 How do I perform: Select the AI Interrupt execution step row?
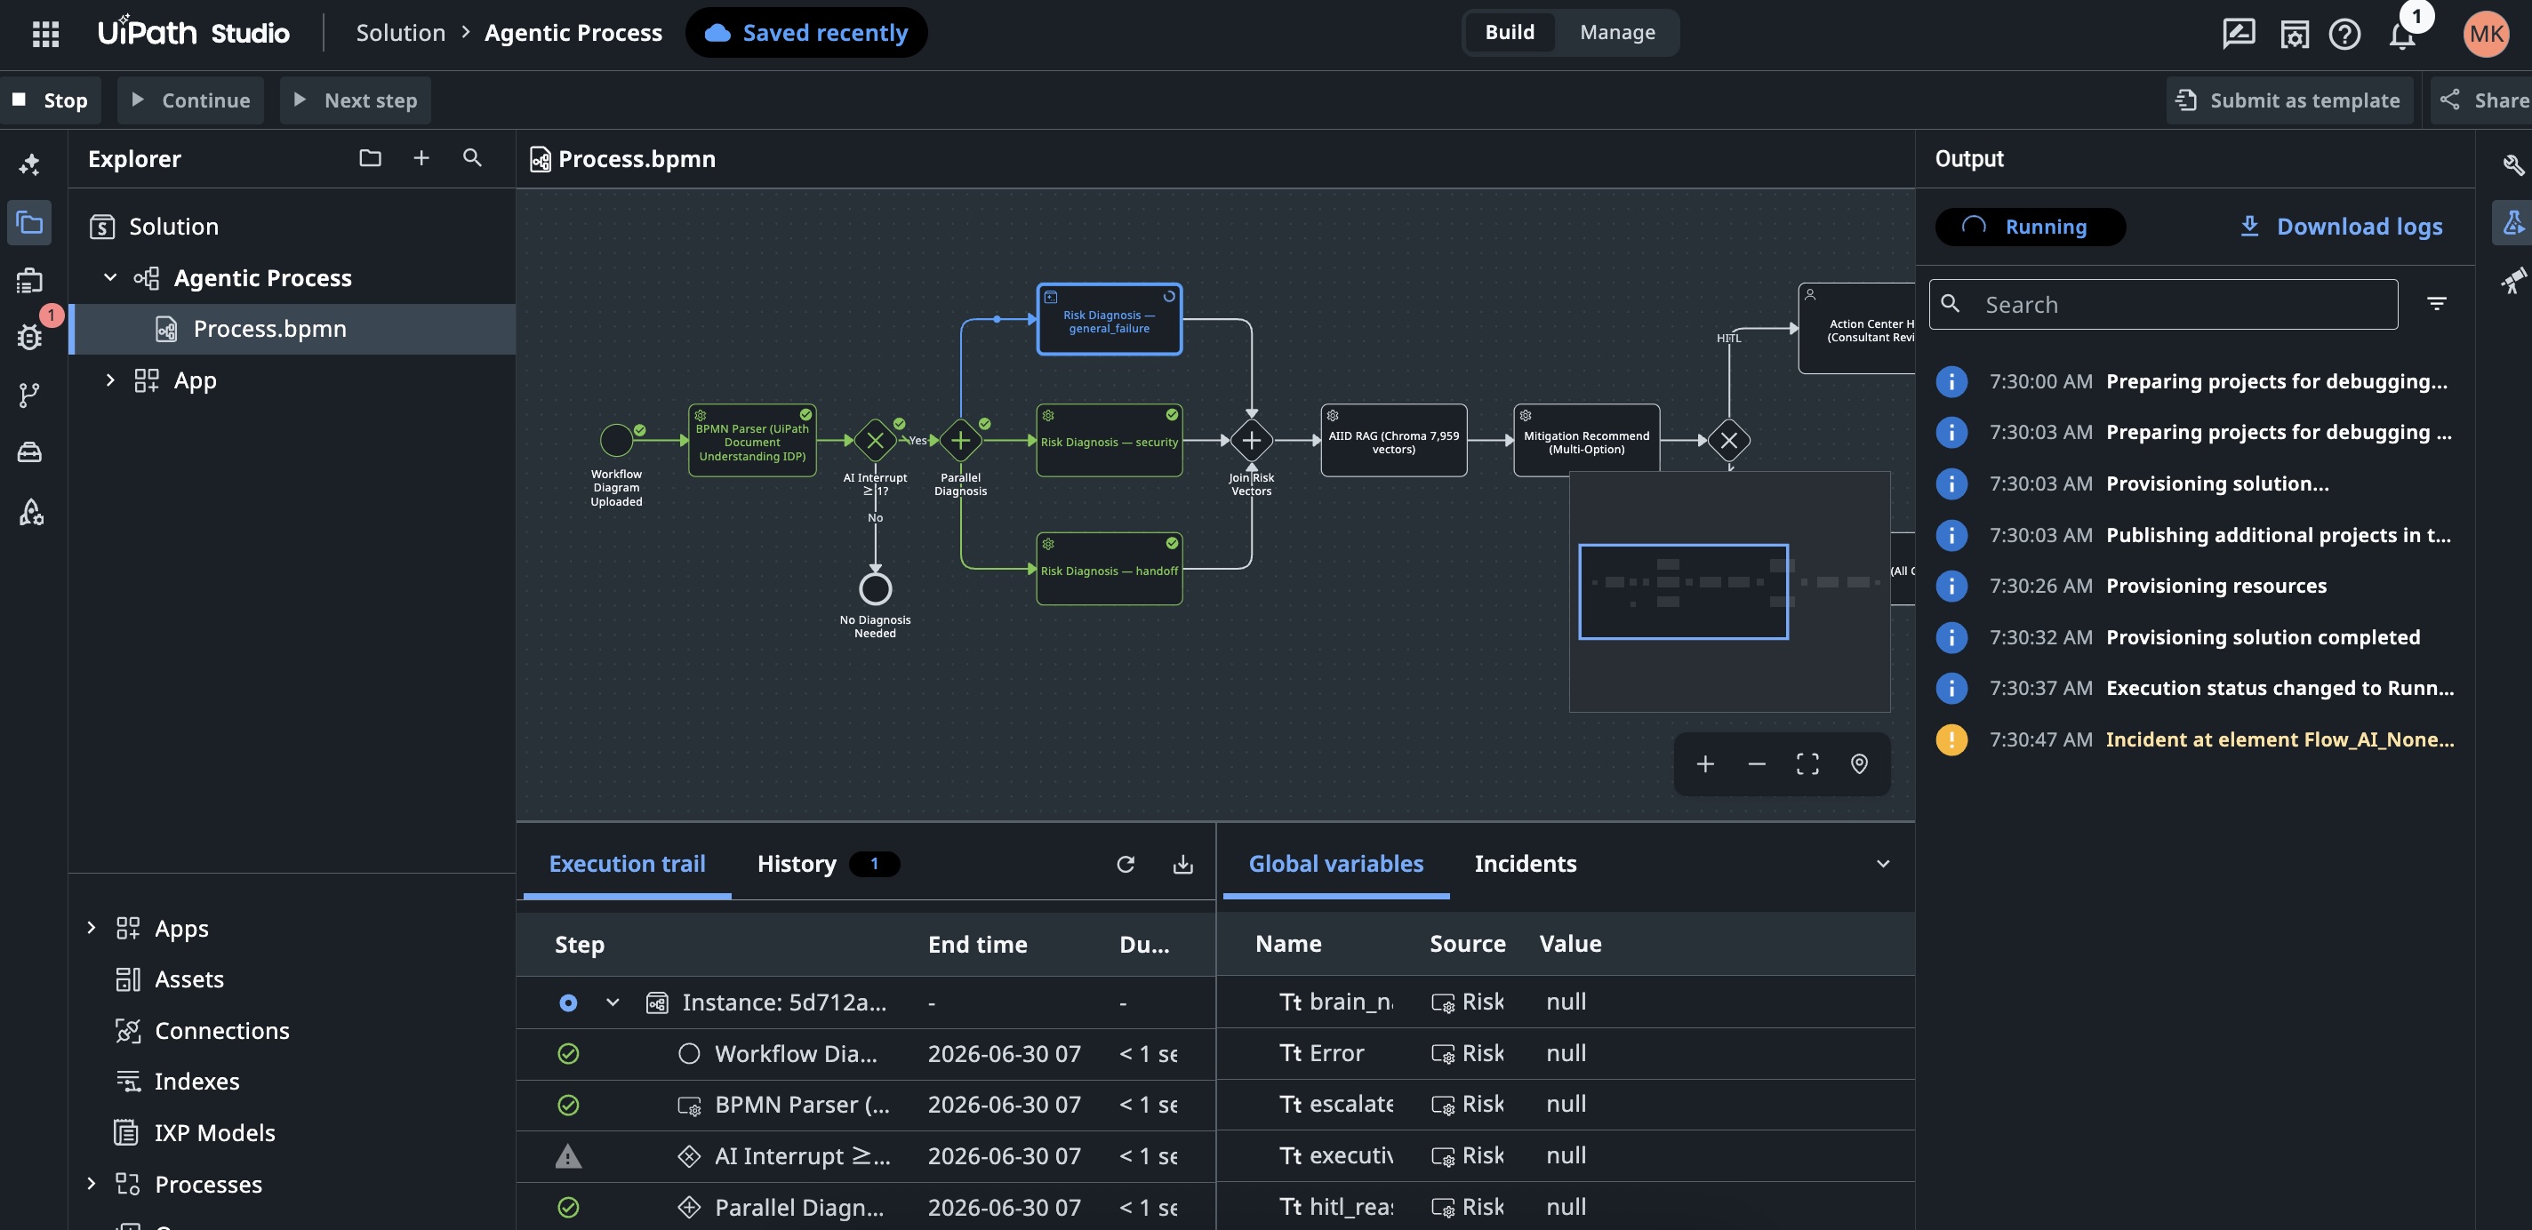[866, 1156]
